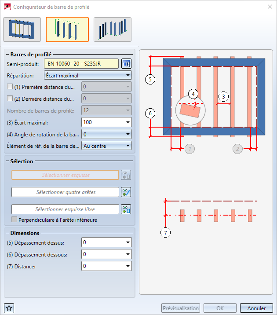Click the application logo in the title bar
The height and width of the screenshot is (315, 277).
click(7, 7)
